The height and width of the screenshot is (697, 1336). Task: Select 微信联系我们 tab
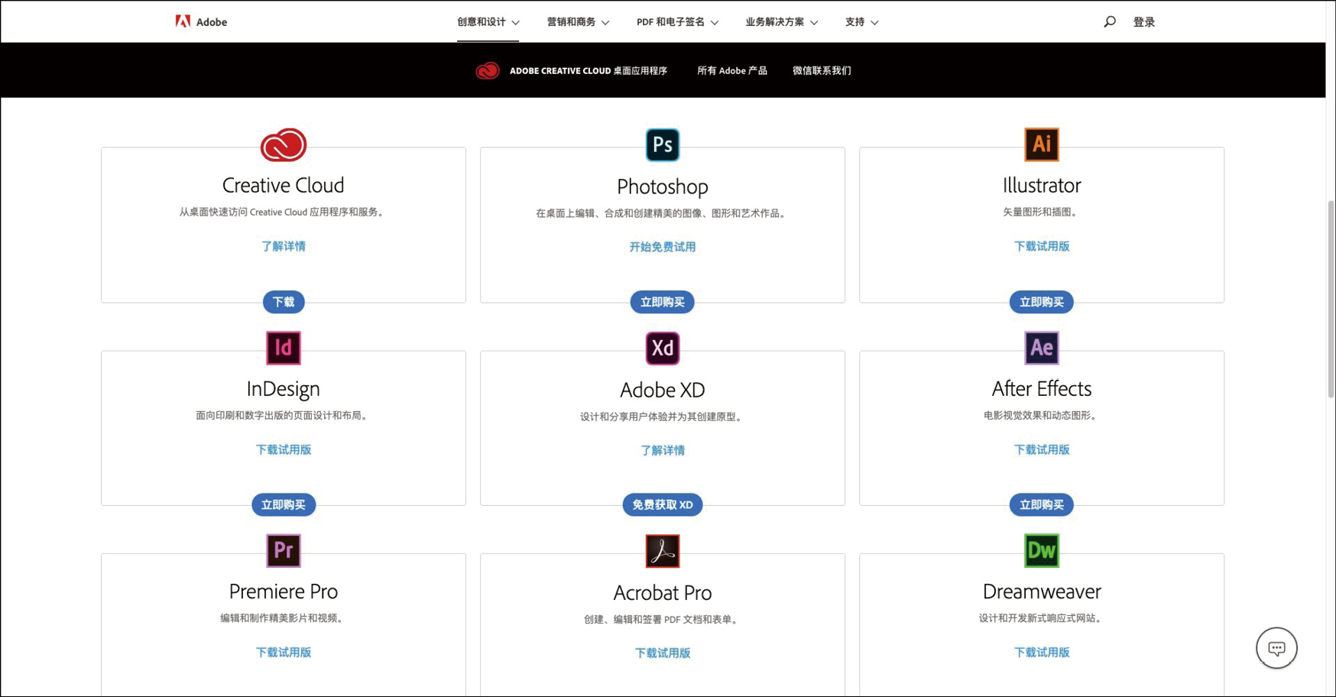(x=822, y=70)
